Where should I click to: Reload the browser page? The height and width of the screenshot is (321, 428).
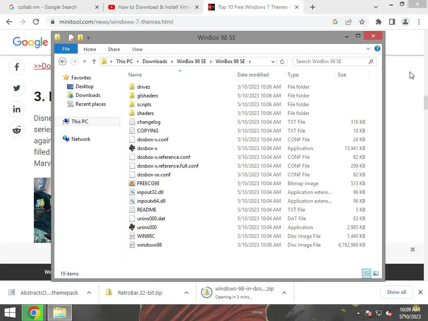pyautogui.click(x=36, y=22)
